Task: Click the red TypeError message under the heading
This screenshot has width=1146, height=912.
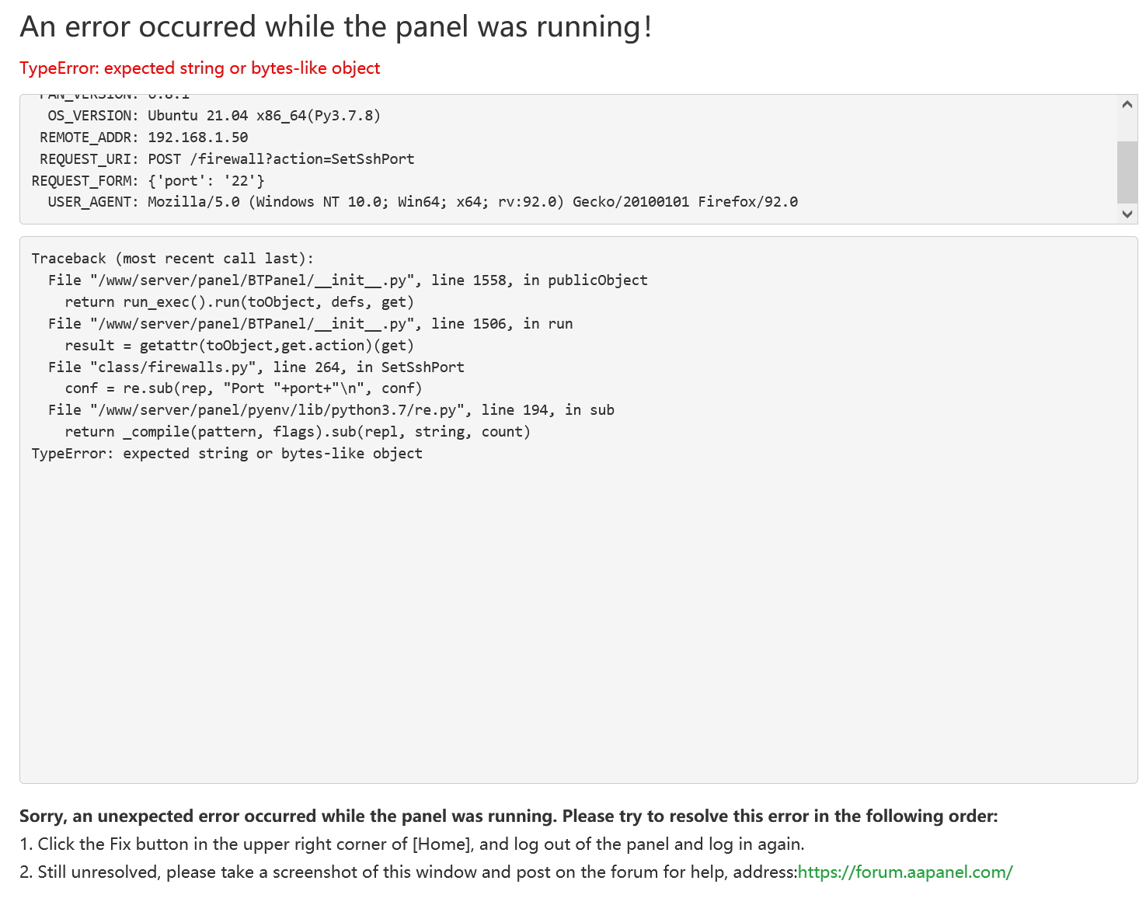Action: [200, 68]
